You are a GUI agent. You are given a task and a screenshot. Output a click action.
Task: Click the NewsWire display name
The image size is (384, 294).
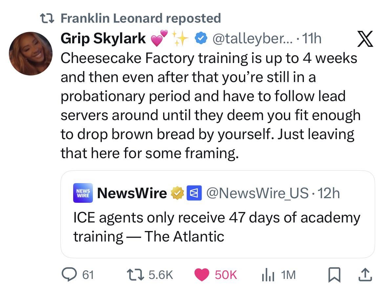132,193
